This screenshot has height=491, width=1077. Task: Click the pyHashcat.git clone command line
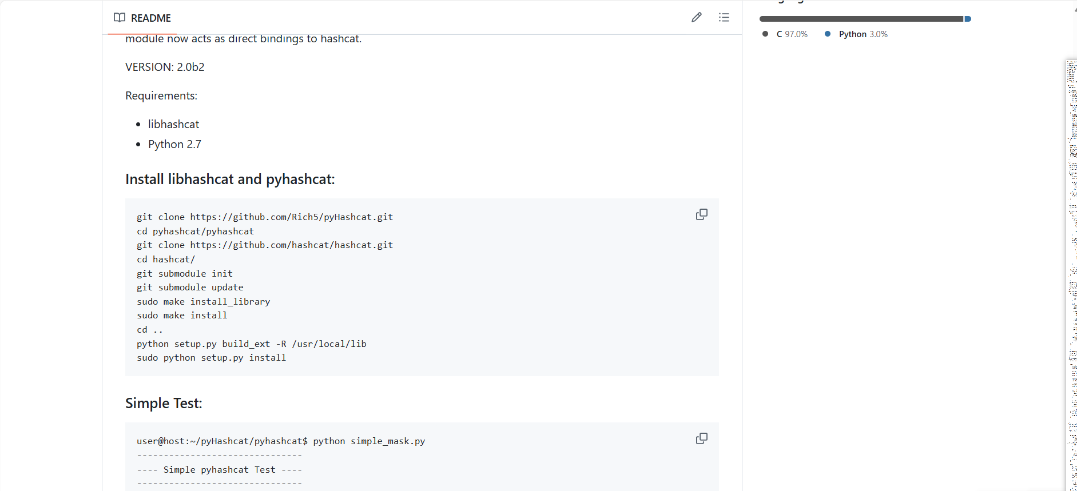pyautogui.click(x=265, y=217)
